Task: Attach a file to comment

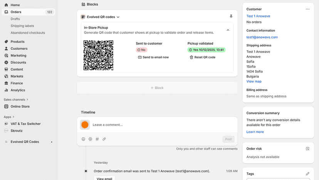Action: (x=104, y=139)
